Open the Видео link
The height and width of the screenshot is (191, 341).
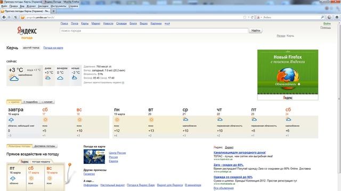click(143, 23)
